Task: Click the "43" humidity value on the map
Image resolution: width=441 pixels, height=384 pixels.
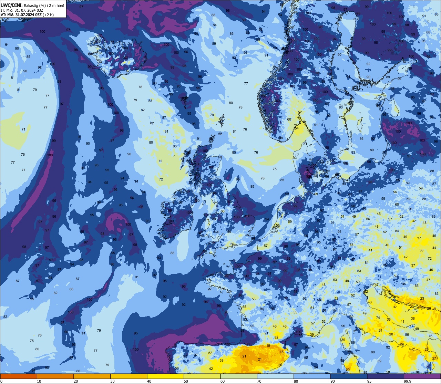Action: 370,302
